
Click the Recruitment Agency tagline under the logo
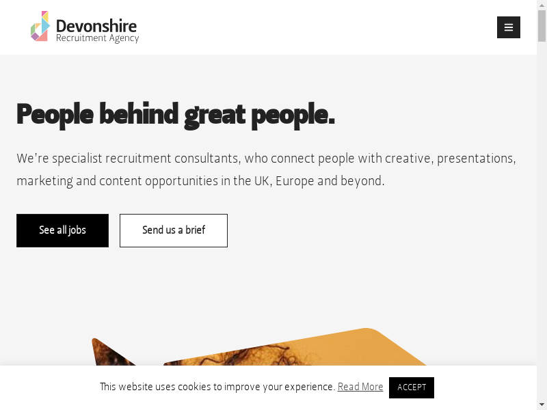click(97, 38)
